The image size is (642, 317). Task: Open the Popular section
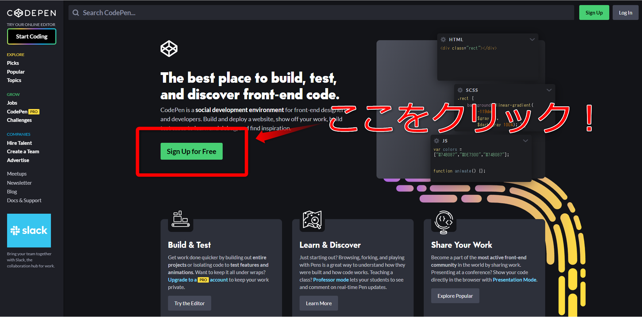pyautogui.click(x=16, y=72)
